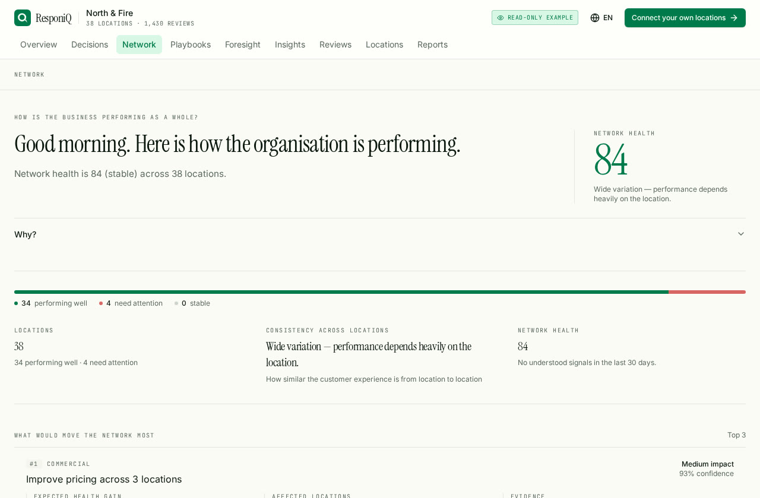Open the Improve pricing across 3 locations item
Image resolution: width=760 pixels, height=498 pixels.
pos(104,479)
